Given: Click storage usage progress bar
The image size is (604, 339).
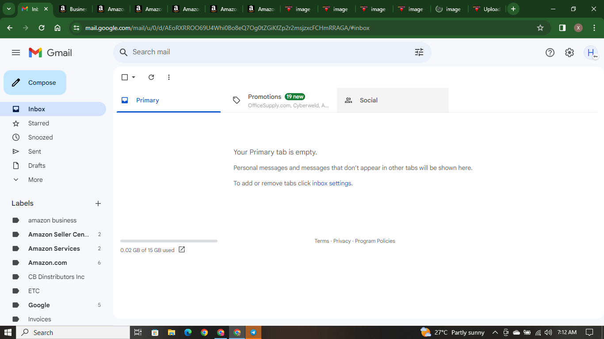Looking at the screenshot, I should (x=169, y=241).
